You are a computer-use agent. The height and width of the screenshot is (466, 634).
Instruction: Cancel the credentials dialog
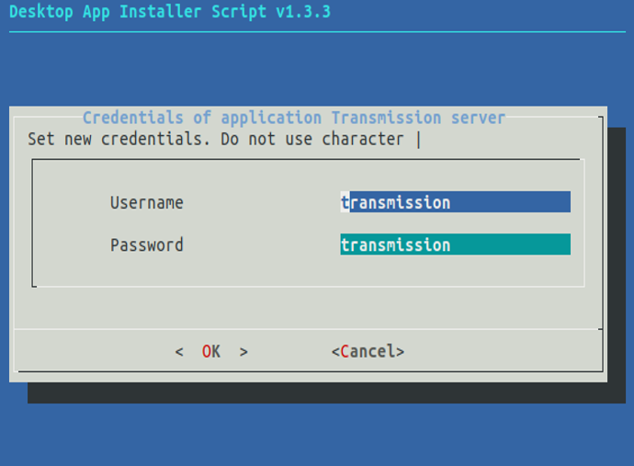(x=368, y=351)
